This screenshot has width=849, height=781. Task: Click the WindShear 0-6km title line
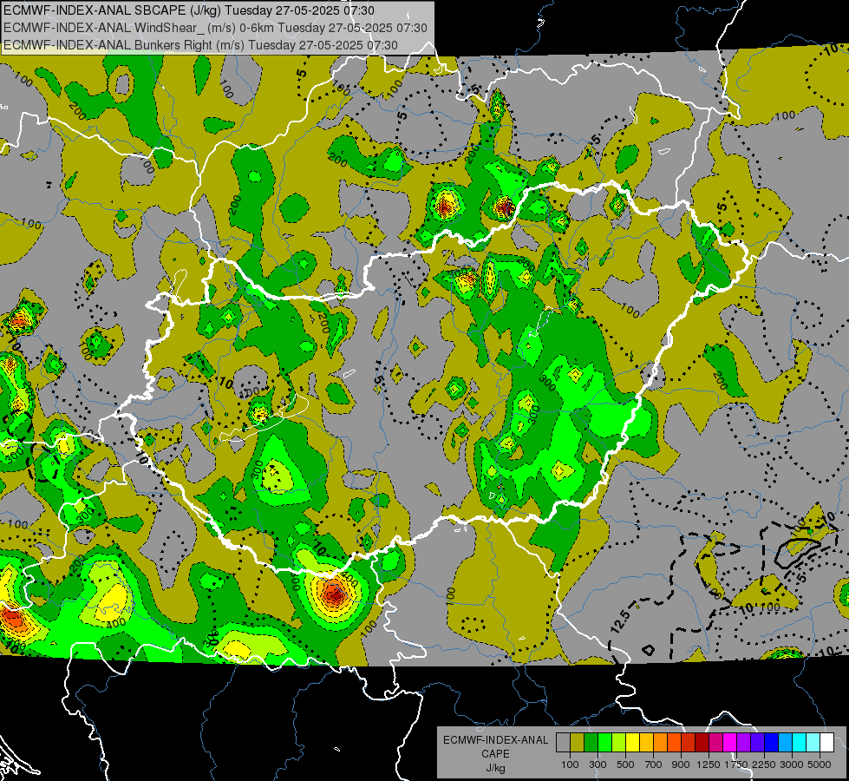pyautogui.click(x=215, y=28)
